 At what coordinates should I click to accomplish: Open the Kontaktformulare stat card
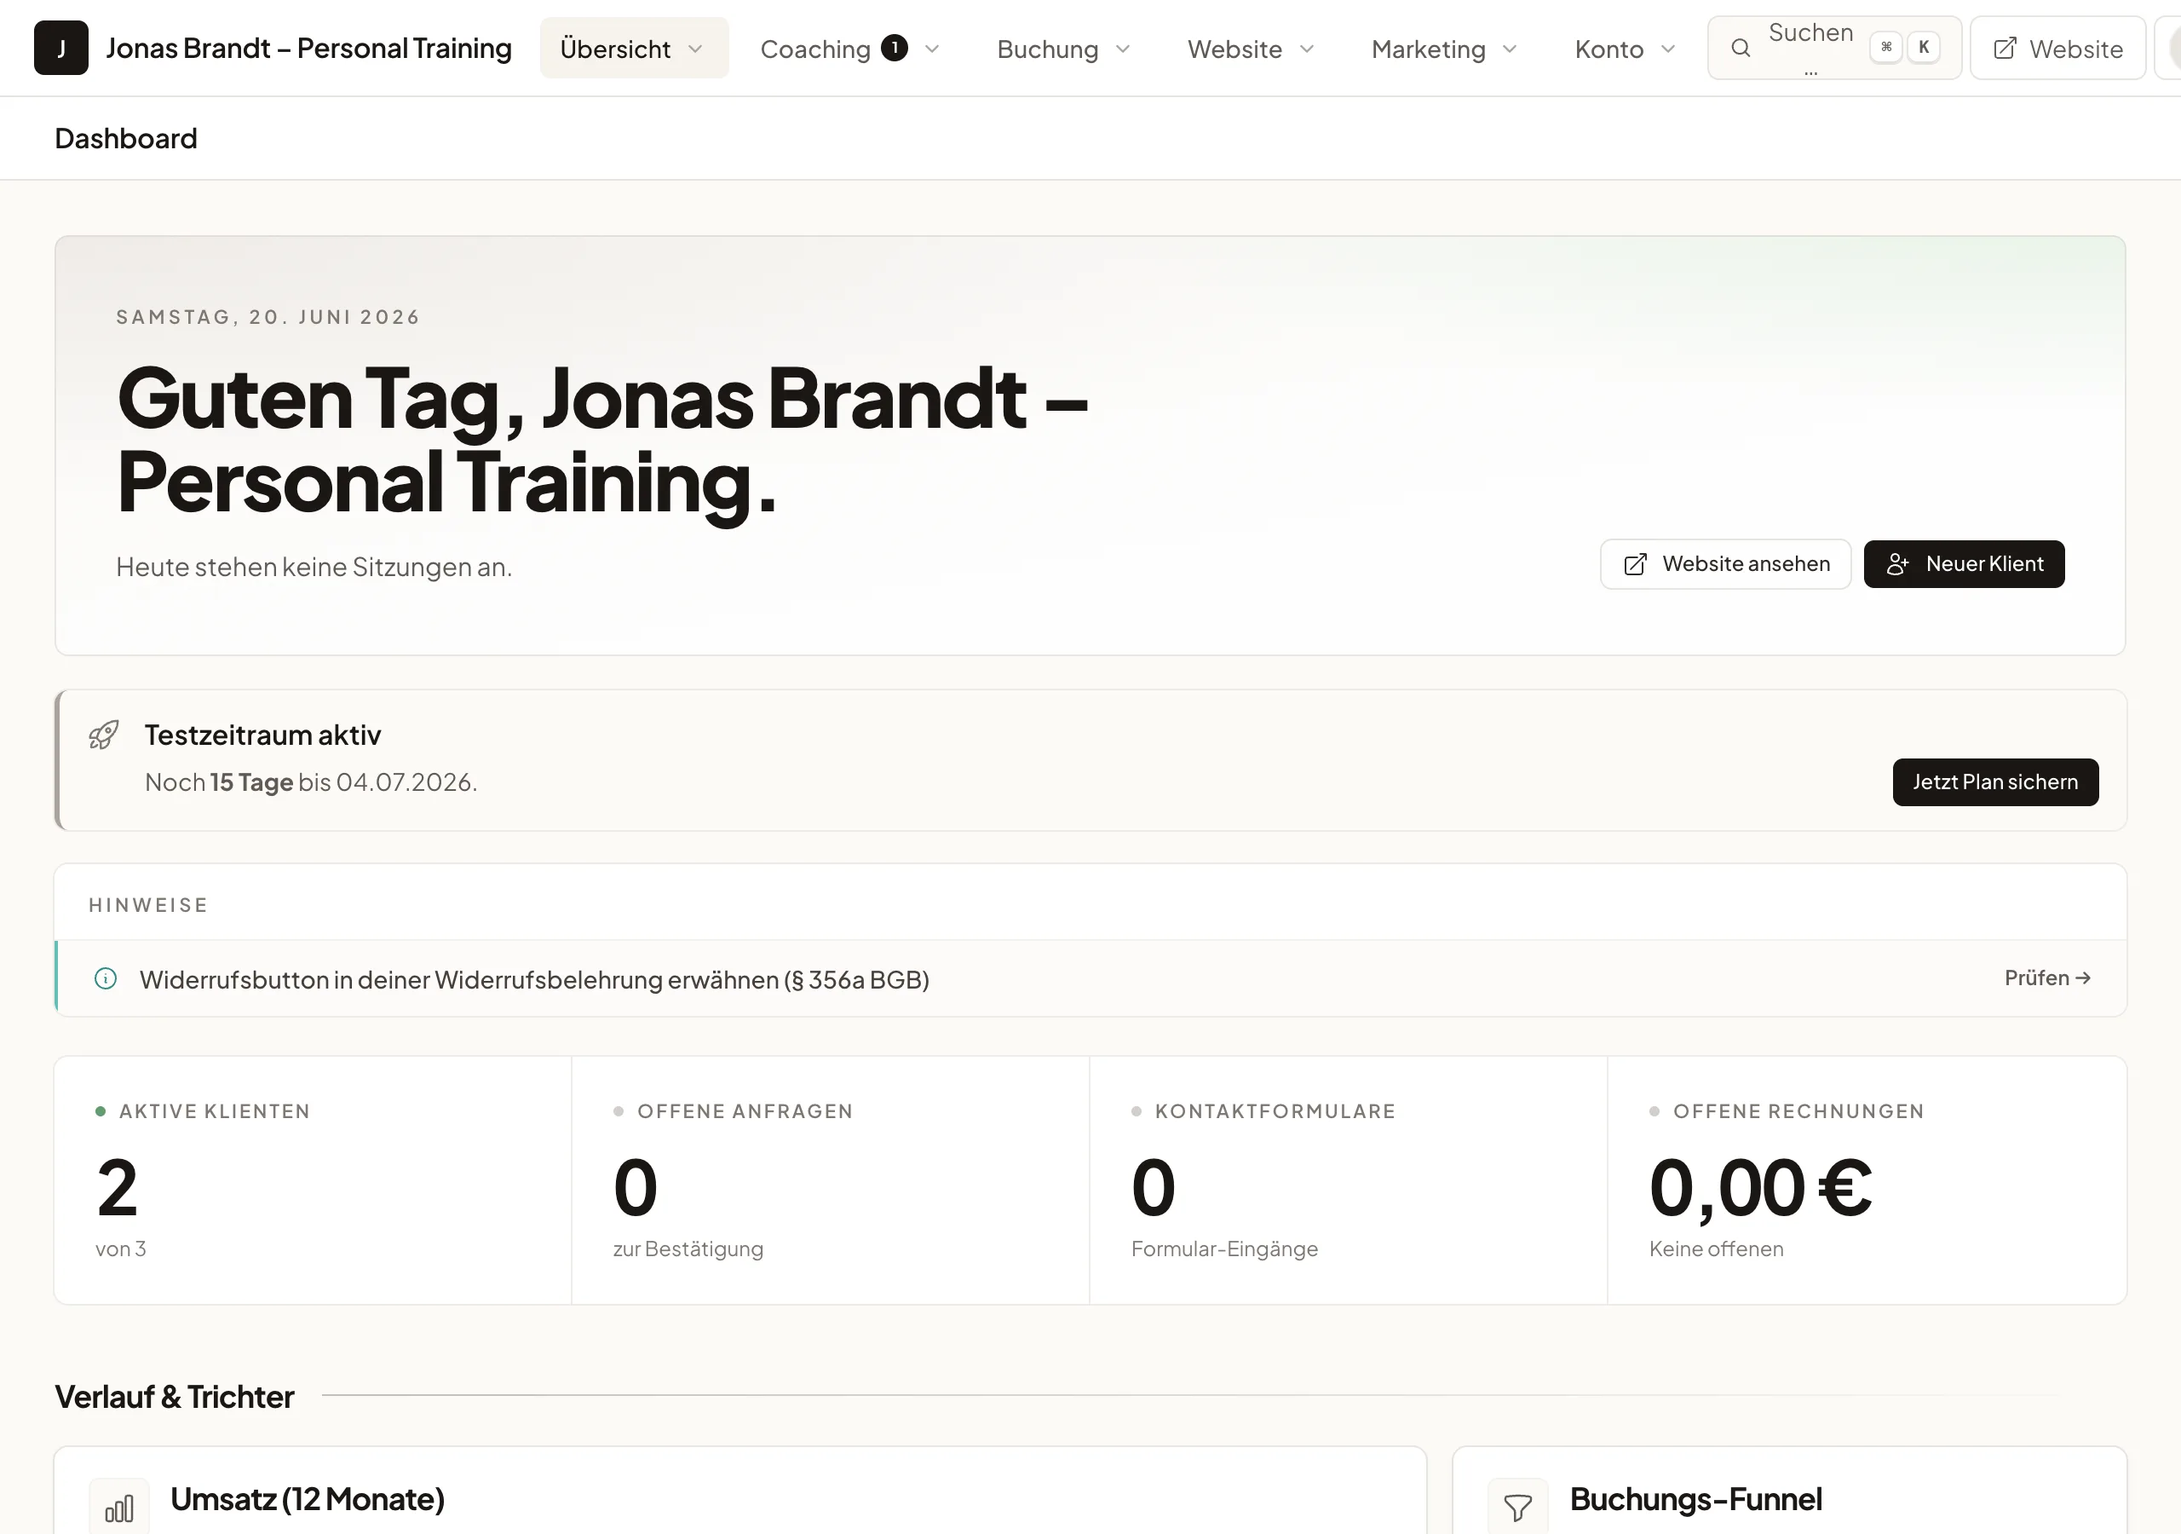tap(1348, 1180)
